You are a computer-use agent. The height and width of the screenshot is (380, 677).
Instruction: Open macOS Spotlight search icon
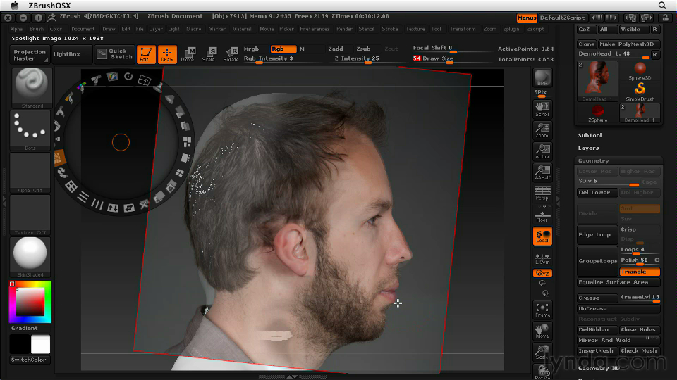[662, 5]
